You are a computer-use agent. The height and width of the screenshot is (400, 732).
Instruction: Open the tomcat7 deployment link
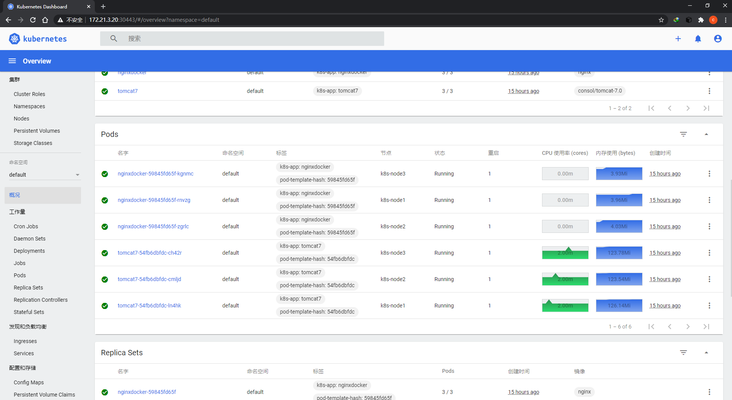click(x=128, y=91)
